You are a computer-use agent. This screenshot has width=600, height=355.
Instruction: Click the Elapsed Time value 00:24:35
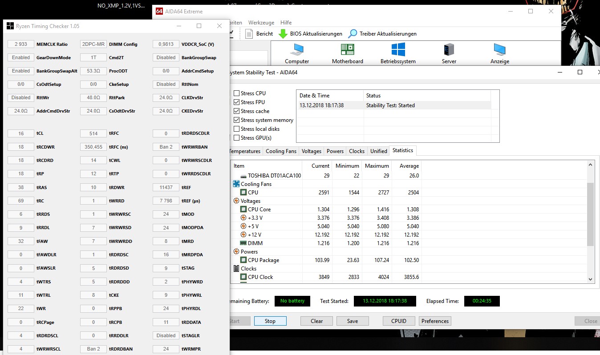482,301
